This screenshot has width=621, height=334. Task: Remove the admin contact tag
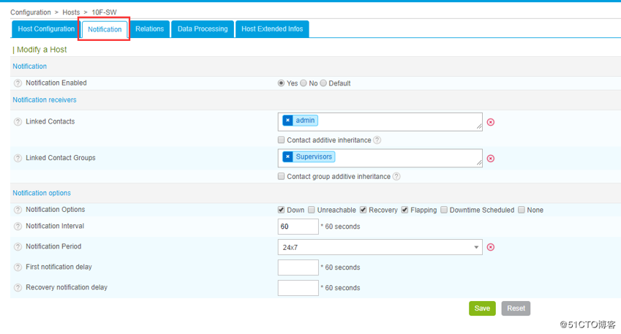click(x=288, y=121)
